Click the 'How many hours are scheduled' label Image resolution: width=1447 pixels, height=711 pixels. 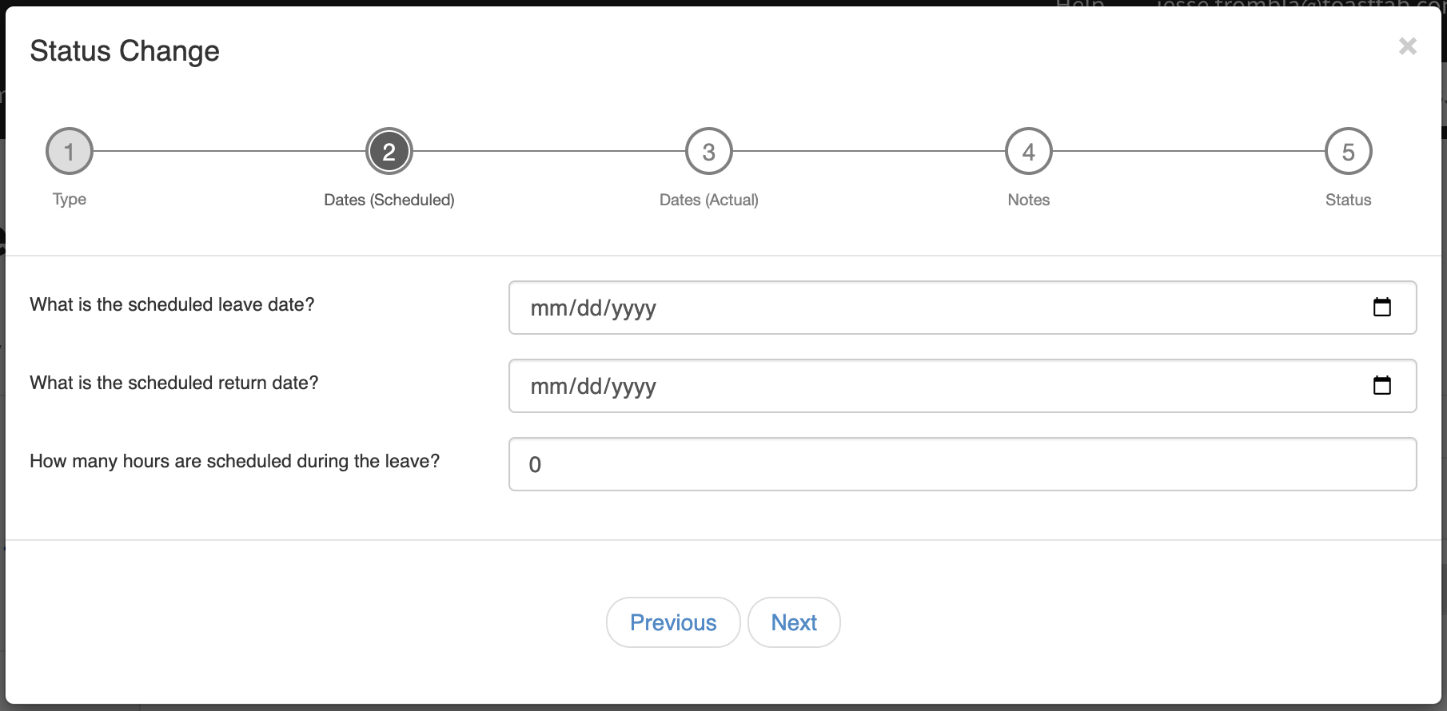point(234,461)
